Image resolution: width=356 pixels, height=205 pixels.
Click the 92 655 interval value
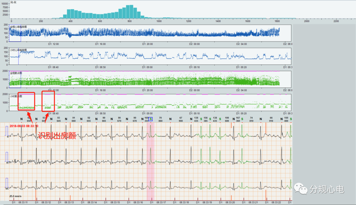point(89,119)
